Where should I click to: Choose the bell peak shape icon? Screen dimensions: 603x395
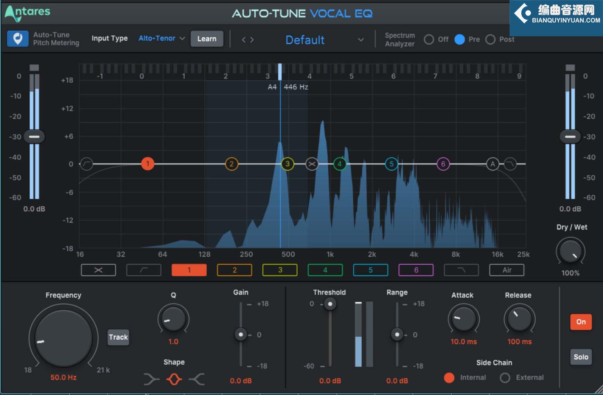coord(174,379)
